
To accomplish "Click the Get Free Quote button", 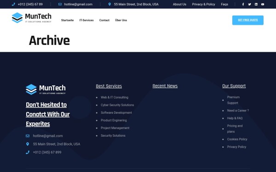I will point(248,20).
